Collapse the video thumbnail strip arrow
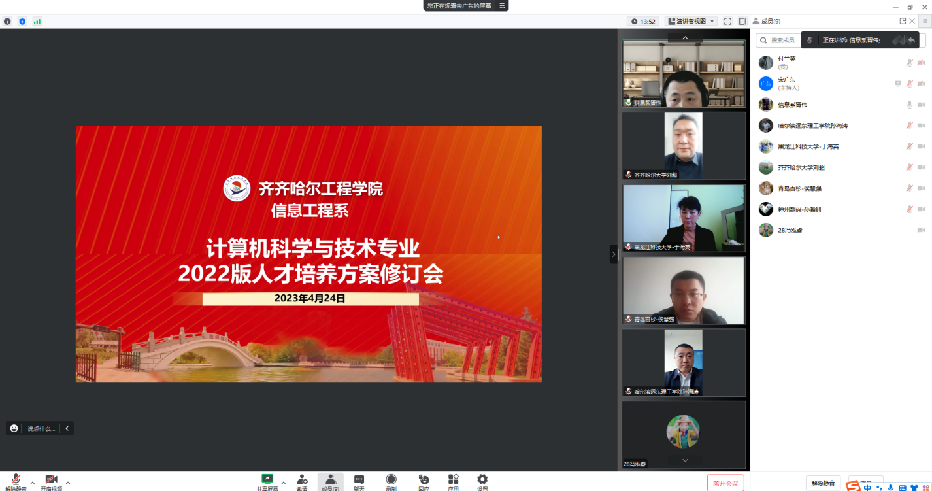 614,254
